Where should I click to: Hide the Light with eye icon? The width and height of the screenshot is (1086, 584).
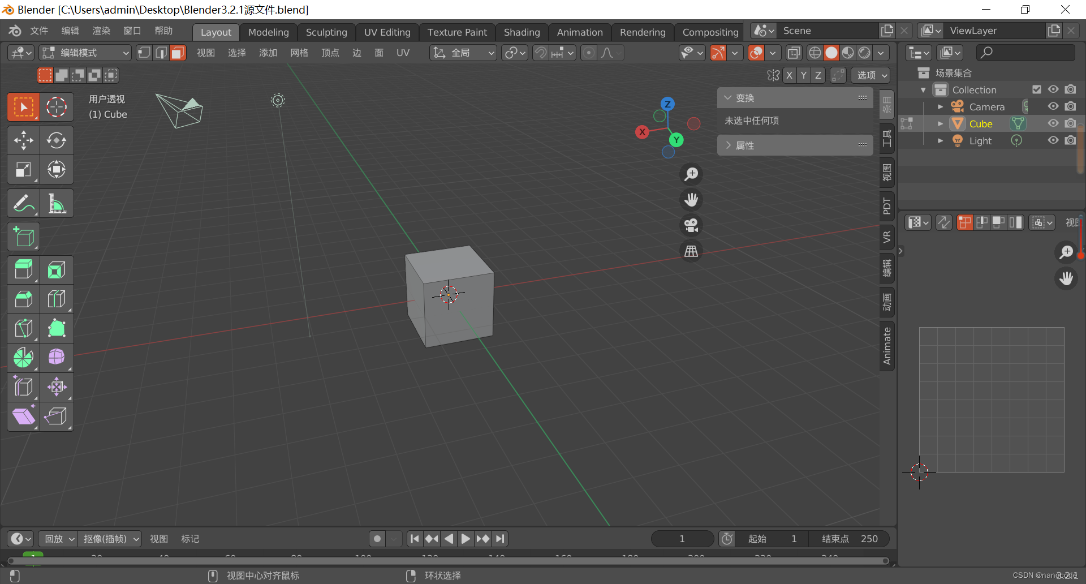pyautogui.click(x=1053, y=140)
